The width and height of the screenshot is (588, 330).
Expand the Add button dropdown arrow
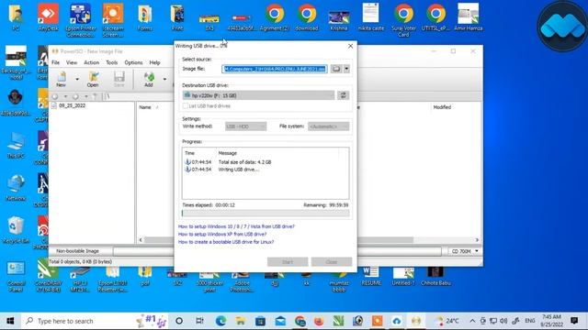click(x=164, y=79)
